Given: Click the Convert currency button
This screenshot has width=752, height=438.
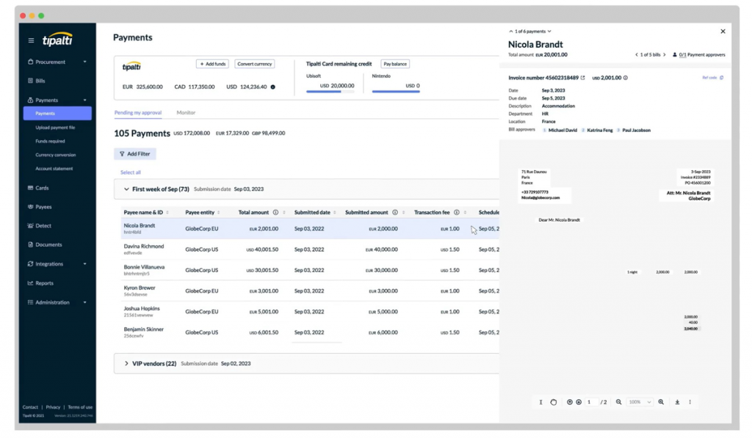Looking at the screenshot, I should tap(255, 64).
